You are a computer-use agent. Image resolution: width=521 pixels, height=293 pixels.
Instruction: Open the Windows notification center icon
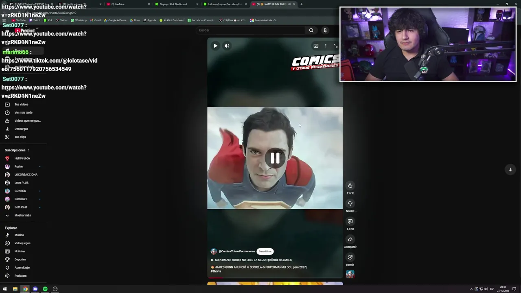[514, 289]
